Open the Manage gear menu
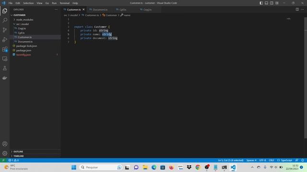The height and width of the screenshot is (172, 307). click(x=5, y=153)
